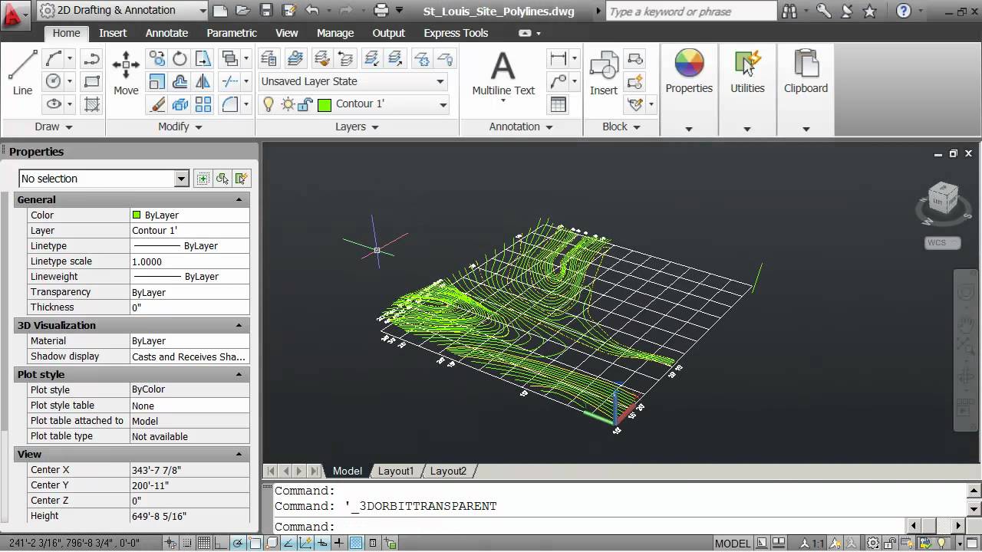Collapse the 3D Visualization section

[x=239, y=325]
